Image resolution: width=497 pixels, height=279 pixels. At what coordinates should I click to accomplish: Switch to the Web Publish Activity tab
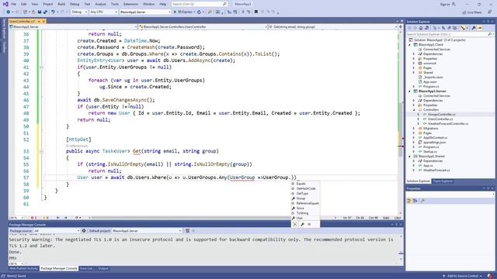tap(24, 269)
